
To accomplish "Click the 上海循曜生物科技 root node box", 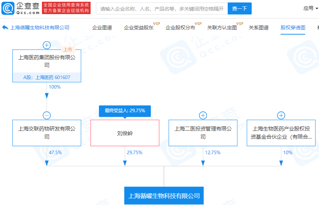I will 164,195.
